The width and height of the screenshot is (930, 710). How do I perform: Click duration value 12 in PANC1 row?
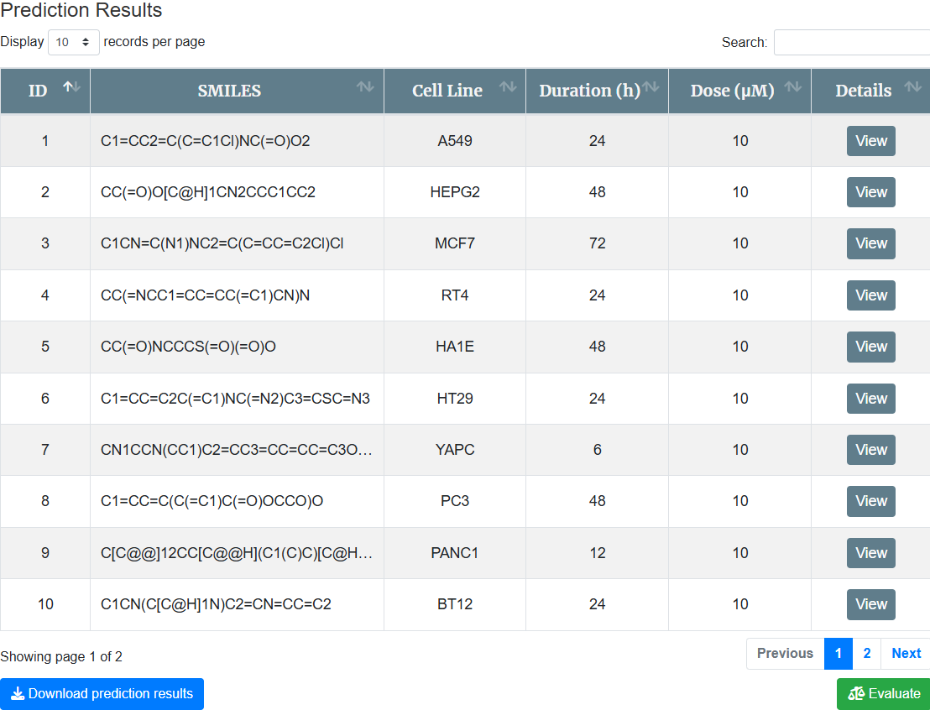click(x=598, y=553)
